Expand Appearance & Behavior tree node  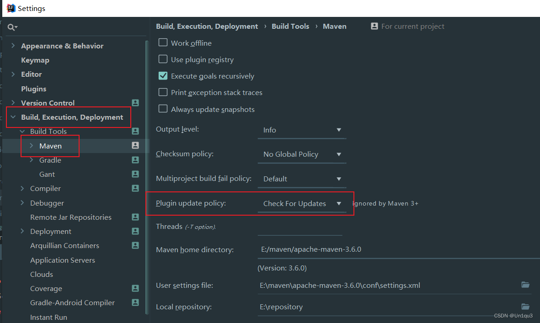pos(13,45)
